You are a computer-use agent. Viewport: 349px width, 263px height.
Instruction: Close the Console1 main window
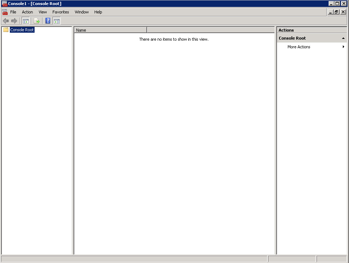(344, 4)
